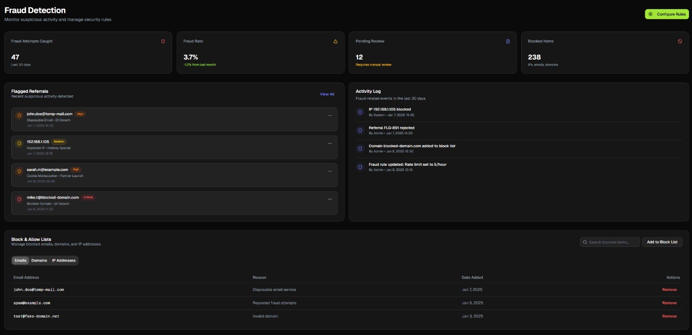The image size is (692, 335).
Task: Click spam@example.com table cell
Action: click(x=32, y=303)
